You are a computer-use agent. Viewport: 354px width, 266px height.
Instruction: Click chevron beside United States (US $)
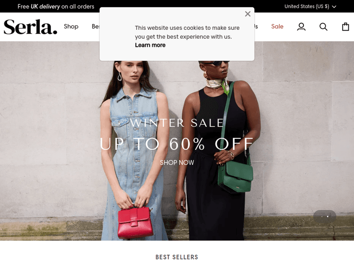point(334,7)
